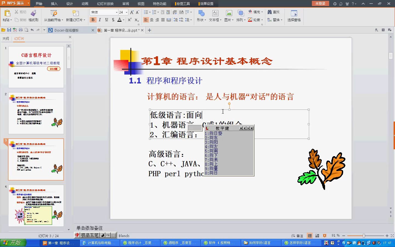Export to PDF from quick toolbar

point(15,30)
